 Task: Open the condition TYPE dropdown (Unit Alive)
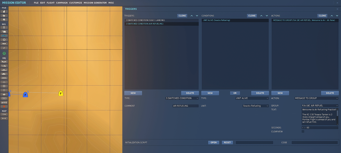click(x=252, y=98)
